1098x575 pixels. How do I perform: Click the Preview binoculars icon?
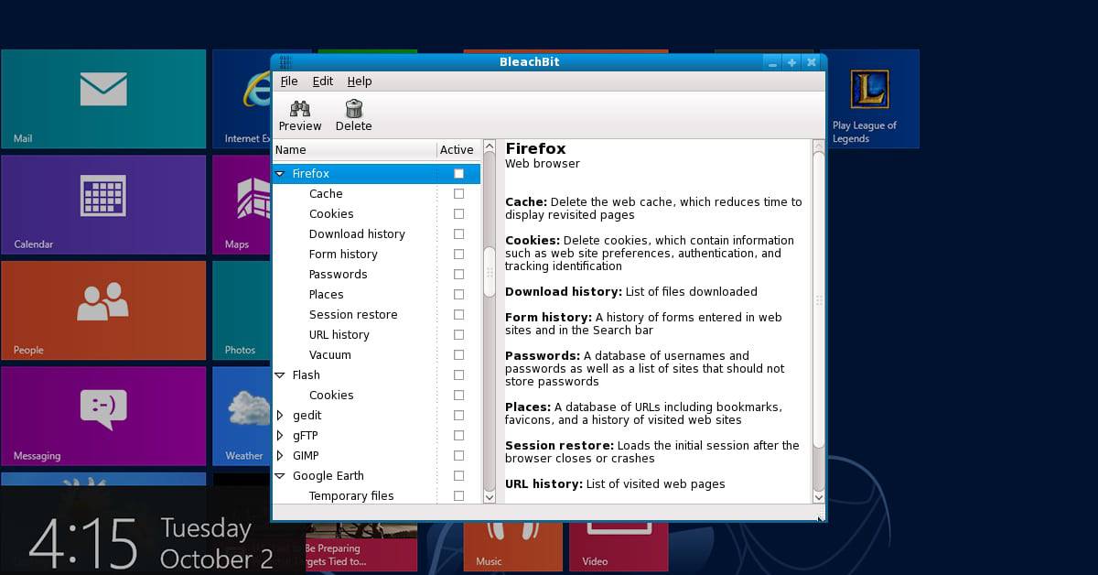tap(300, 109)
